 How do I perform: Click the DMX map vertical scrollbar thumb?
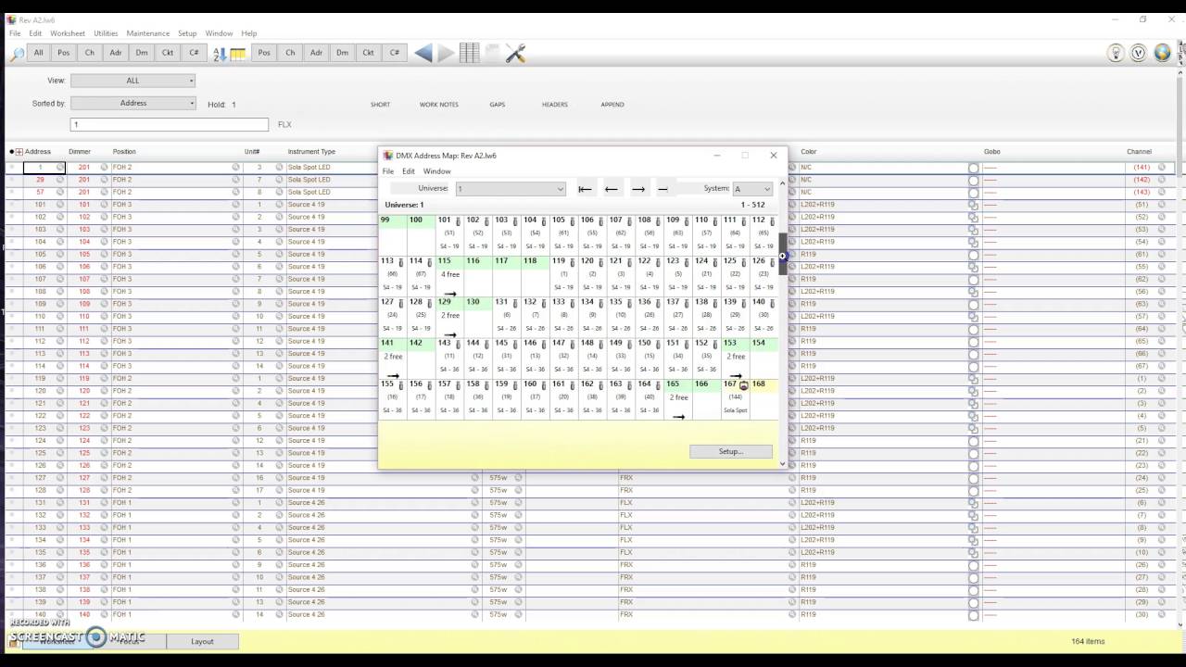pos(782,254)
